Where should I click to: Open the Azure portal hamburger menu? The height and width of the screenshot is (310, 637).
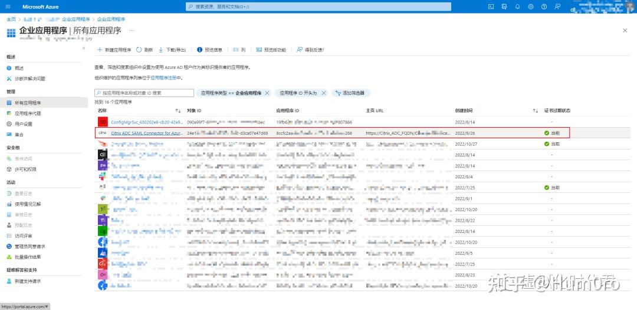(8, 7)
